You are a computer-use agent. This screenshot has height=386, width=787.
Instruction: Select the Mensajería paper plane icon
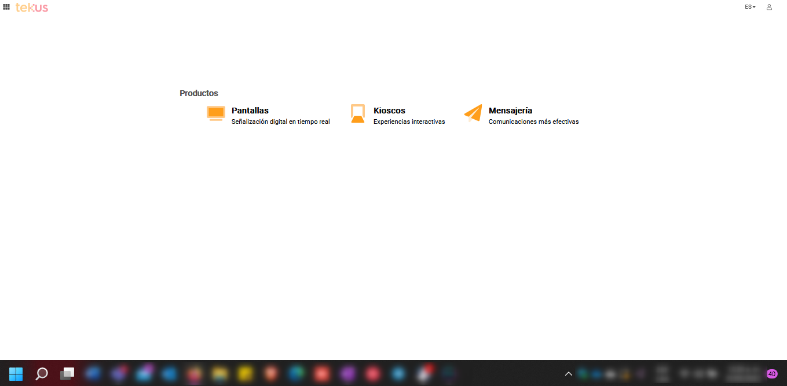(x=473, y=113)
